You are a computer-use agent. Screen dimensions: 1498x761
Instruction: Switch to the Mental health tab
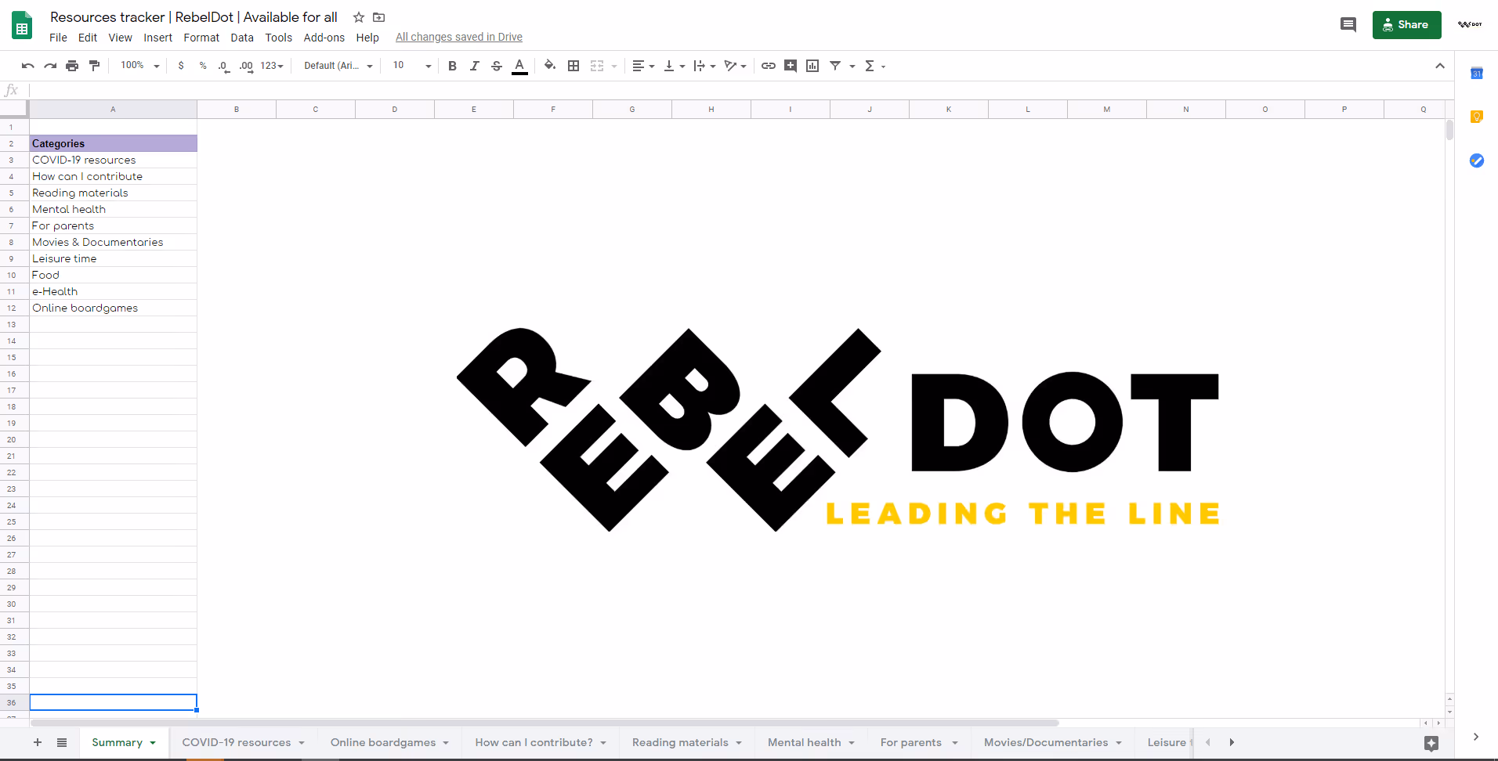pyautogui.click(x=811, y=742)
